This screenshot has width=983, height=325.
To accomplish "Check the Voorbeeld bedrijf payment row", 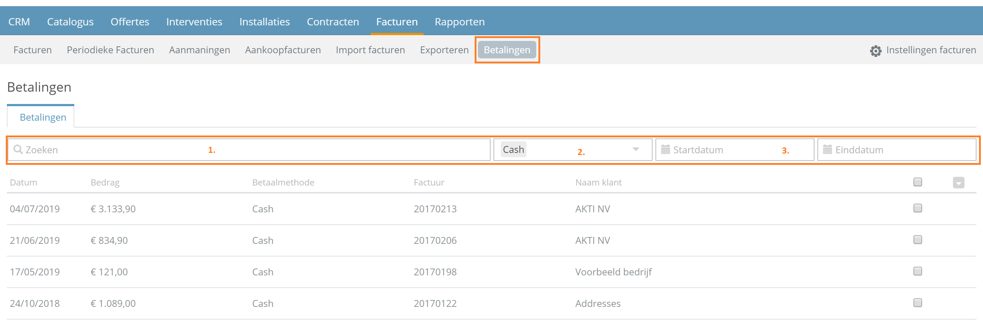I will [917, 271].
